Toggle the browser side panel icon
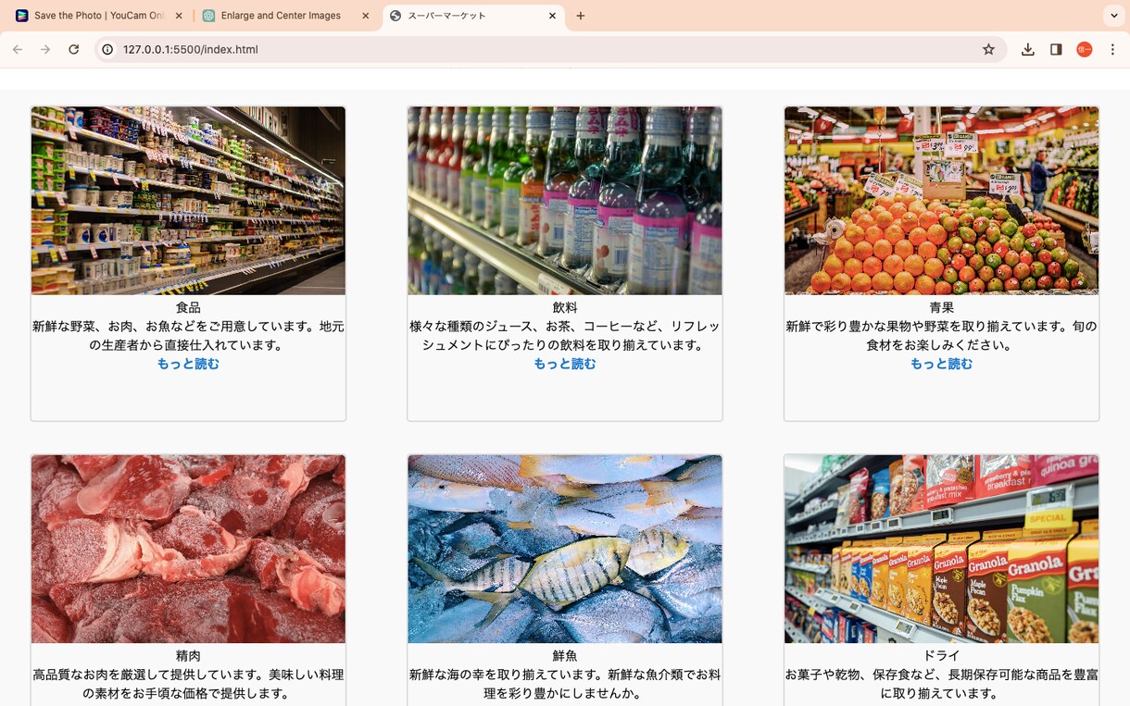This screenshot has height=706, width=1130. tap(1056, 49)
